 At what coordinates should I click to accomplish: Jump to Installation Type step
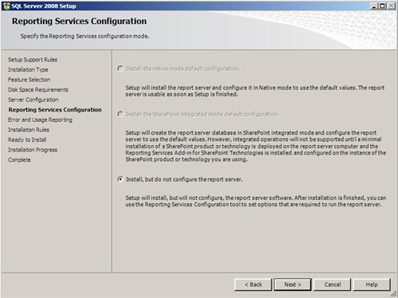pyautogui.click(x=28, y=69)
